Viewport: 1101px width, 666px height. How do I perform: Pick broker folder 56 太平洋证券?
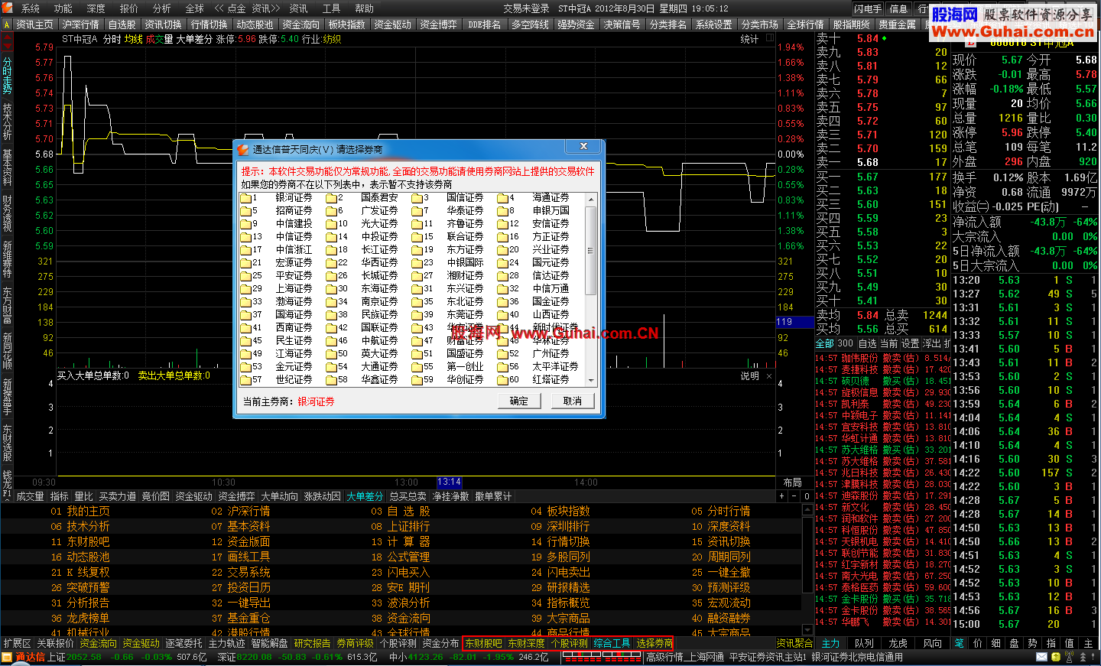pos(538,367)
